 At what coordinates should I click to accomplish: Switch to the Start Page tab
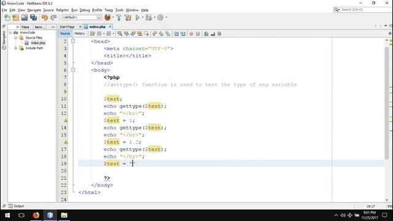coord(67,26)
